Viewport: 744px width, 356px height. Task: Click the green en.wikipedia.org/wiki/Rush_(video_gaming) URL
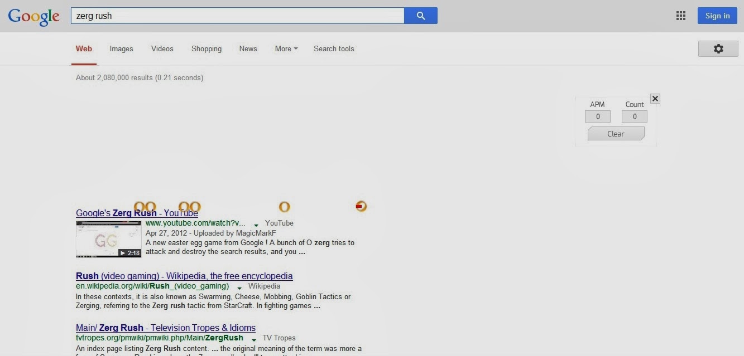152,286
